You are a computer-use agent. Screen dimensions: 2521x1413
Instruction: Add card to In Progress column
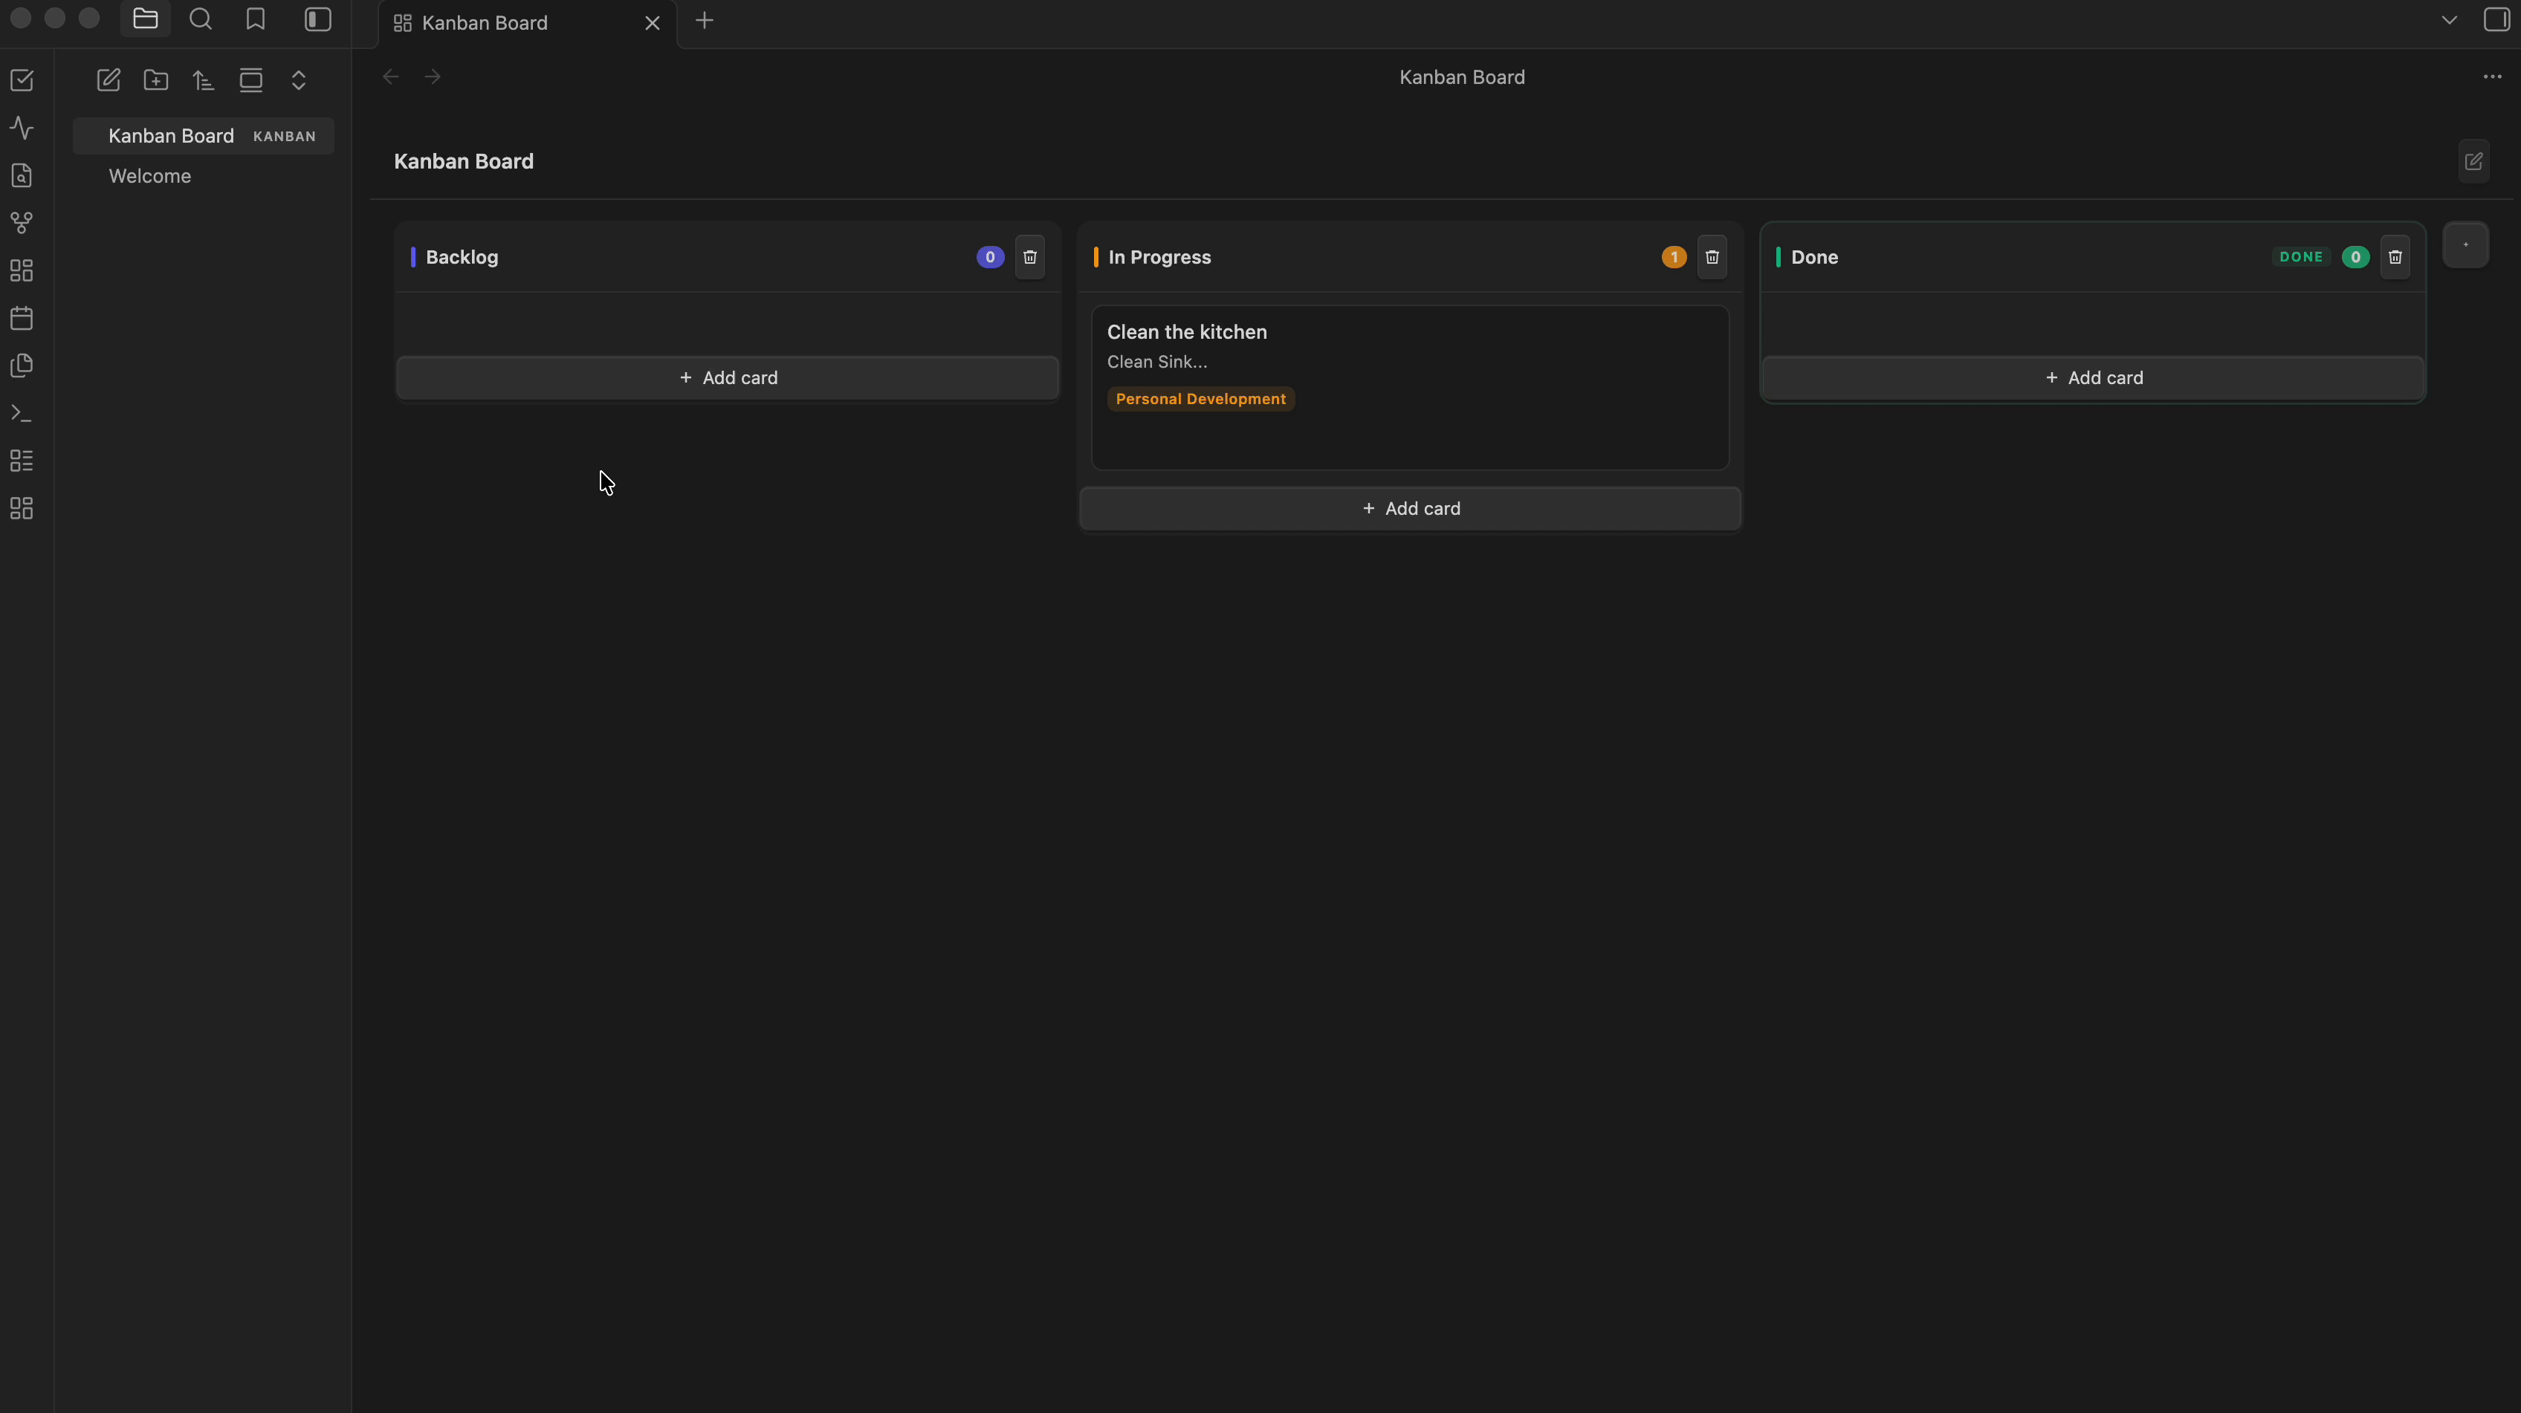pos(1410,509)
